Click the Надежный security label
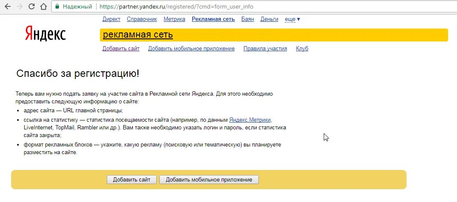Viewport: 457px width, 202px height. pyautogui.click(x=78, y=6)
